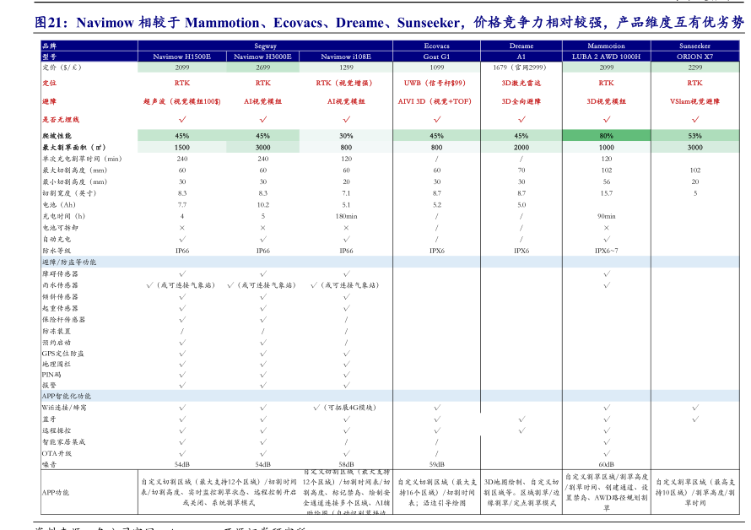Viewport: 751px width, 530px height.
Task: Click the Mammotion 80% climbing performance cell
Action: click(606, 136)
